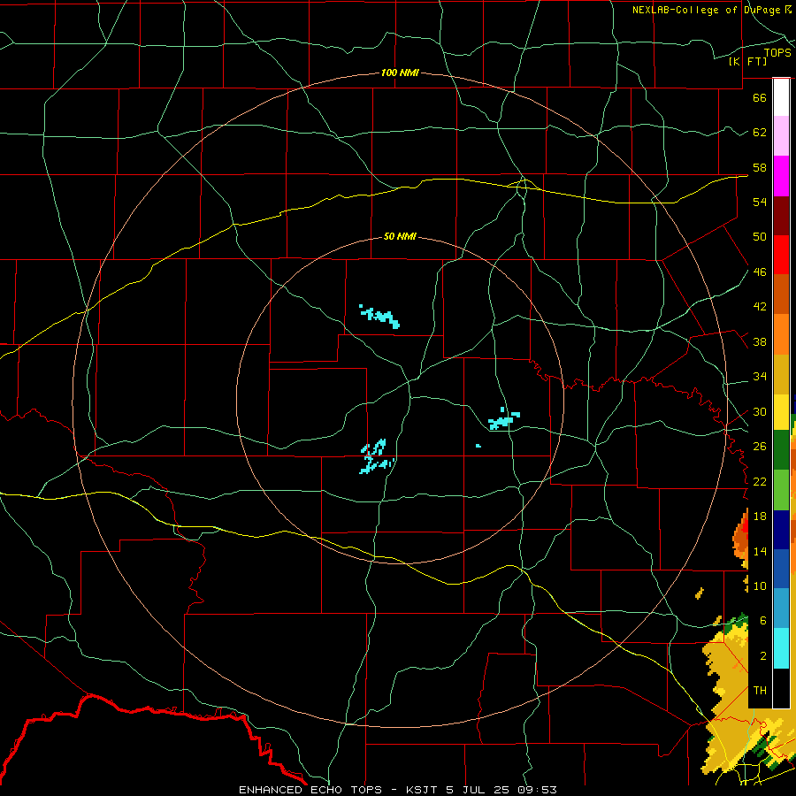Click the magenta legend color band
The image size is (796, 796).
781,176
